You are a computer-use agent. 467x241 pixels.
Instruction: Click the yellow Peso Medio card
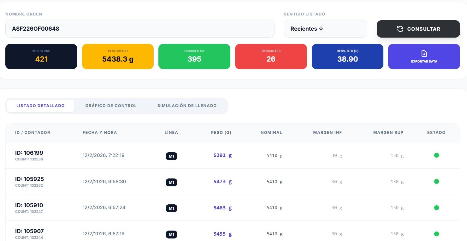point(118,57)
